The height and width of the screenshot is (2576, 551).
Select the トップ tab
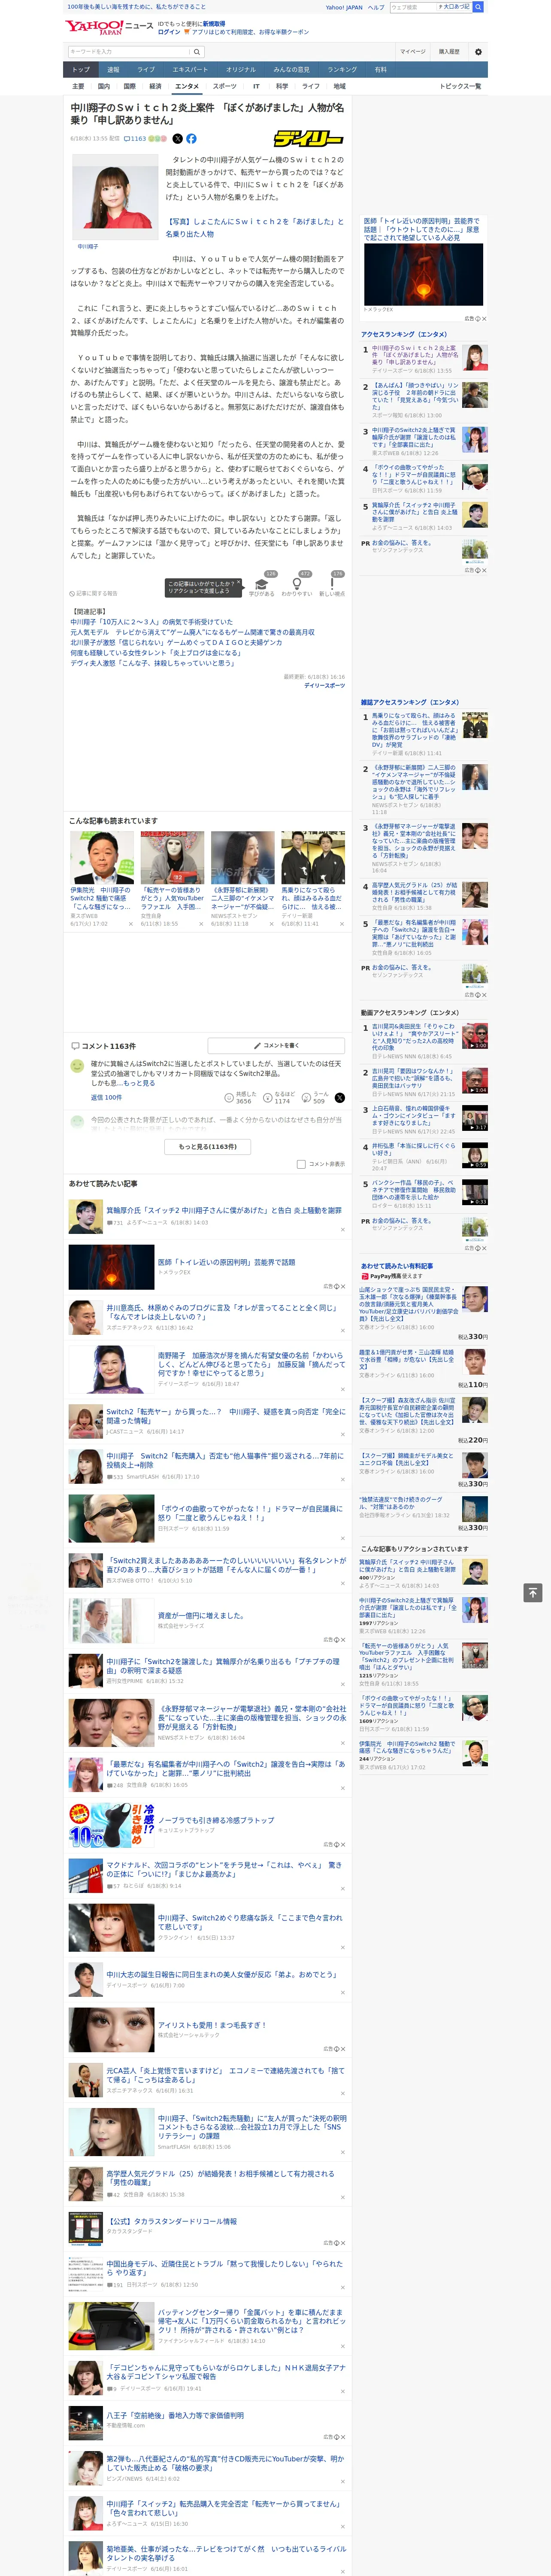tap(81, 70)
